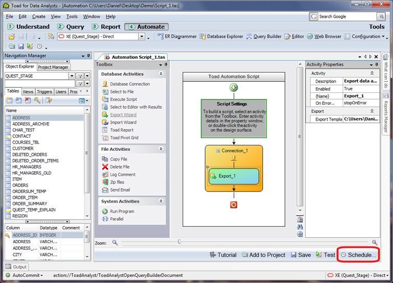Launch Database Explorer from toolbar
The image size is (393, 283).
221,37
